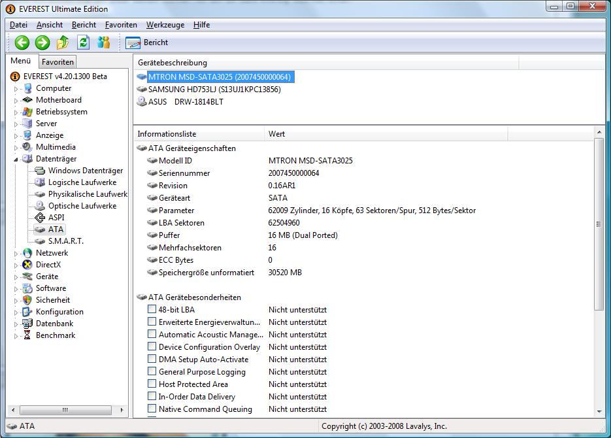Screen dimensions: 611x438
Task: Click the scroll-down arrow of info list
Action: click(599, 411)
